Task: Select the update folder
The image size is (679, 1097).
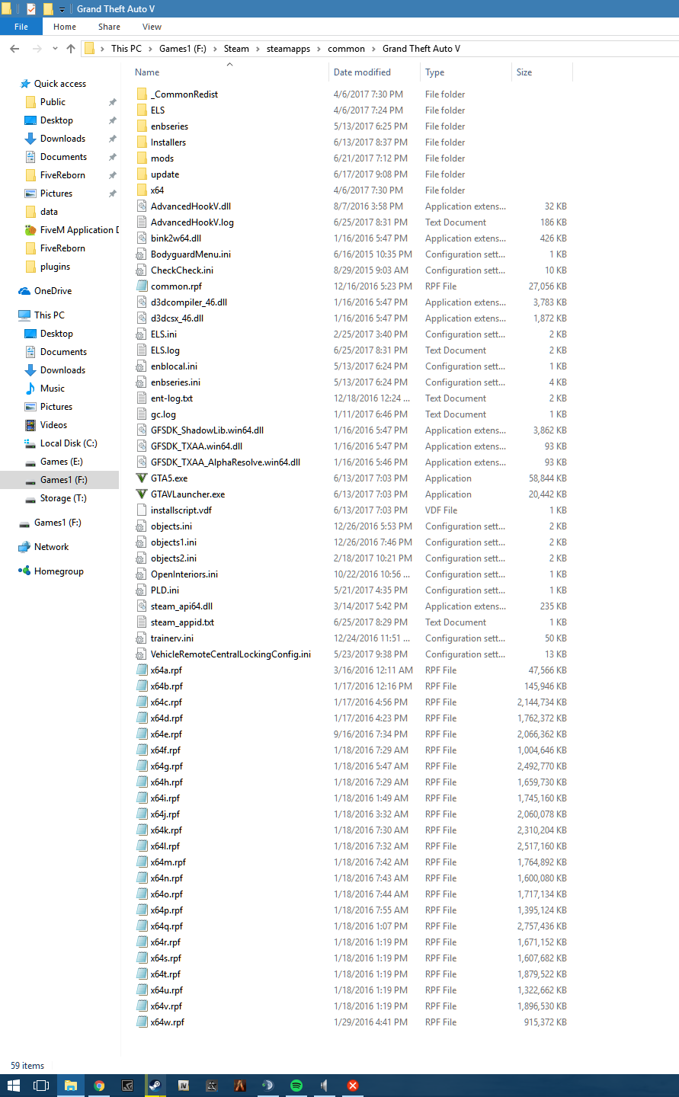Action: click(165, 174)
